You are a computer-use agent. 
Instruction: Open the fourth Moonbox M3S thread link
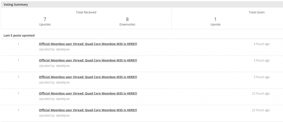[x=88, y=94]
